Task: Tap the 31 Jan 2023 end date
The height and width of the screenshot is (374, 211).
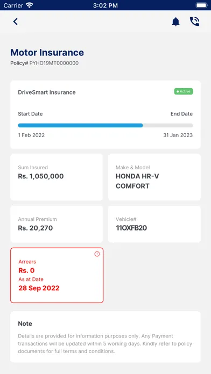Action: pos(178,135)
